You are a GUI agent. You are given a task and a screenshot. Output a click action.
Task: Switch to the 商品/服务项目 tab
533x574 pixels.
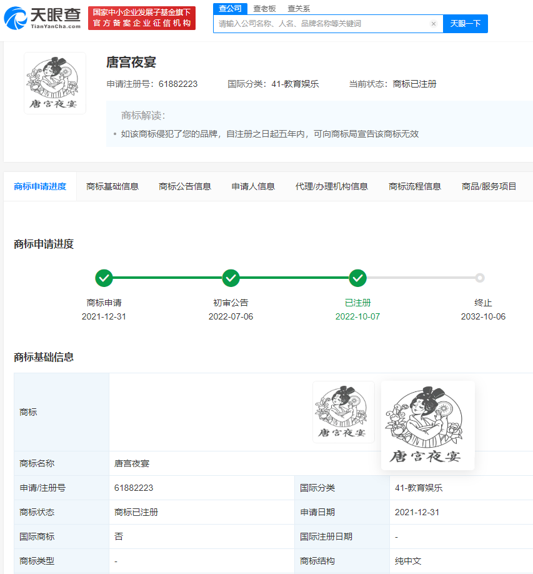click(489, 186)
